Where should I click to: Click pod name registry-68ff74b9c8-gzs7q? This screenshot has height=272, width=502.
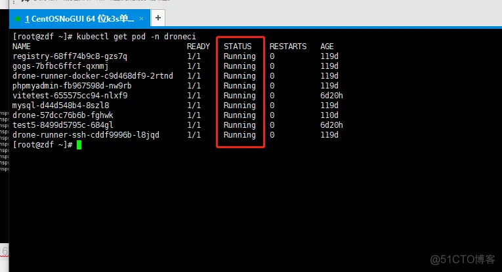tap(70, 56)
